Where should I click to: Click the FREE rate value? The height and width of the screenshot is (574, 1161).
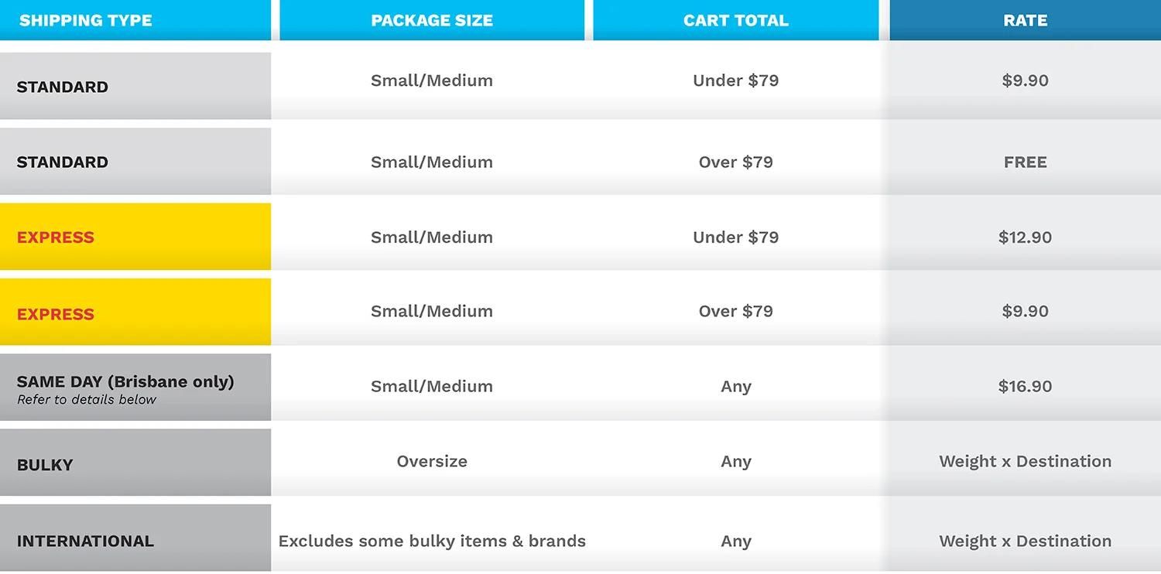1025,162
